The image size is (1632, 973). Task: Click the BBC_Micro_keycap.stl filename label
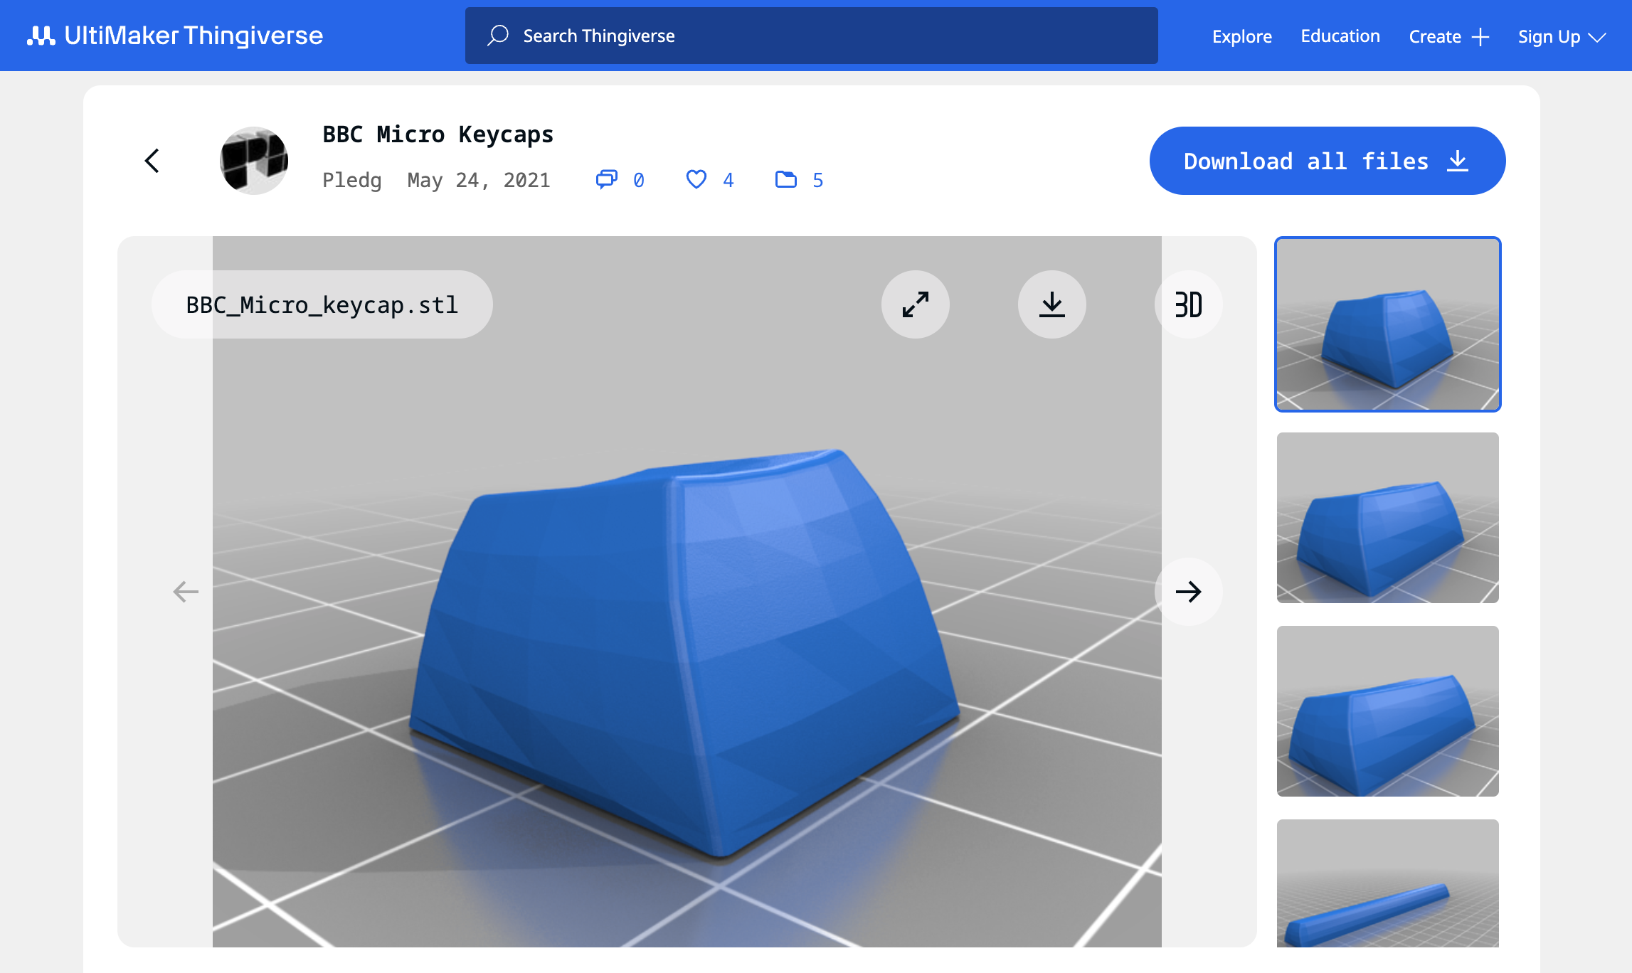[x=322, y=304]
